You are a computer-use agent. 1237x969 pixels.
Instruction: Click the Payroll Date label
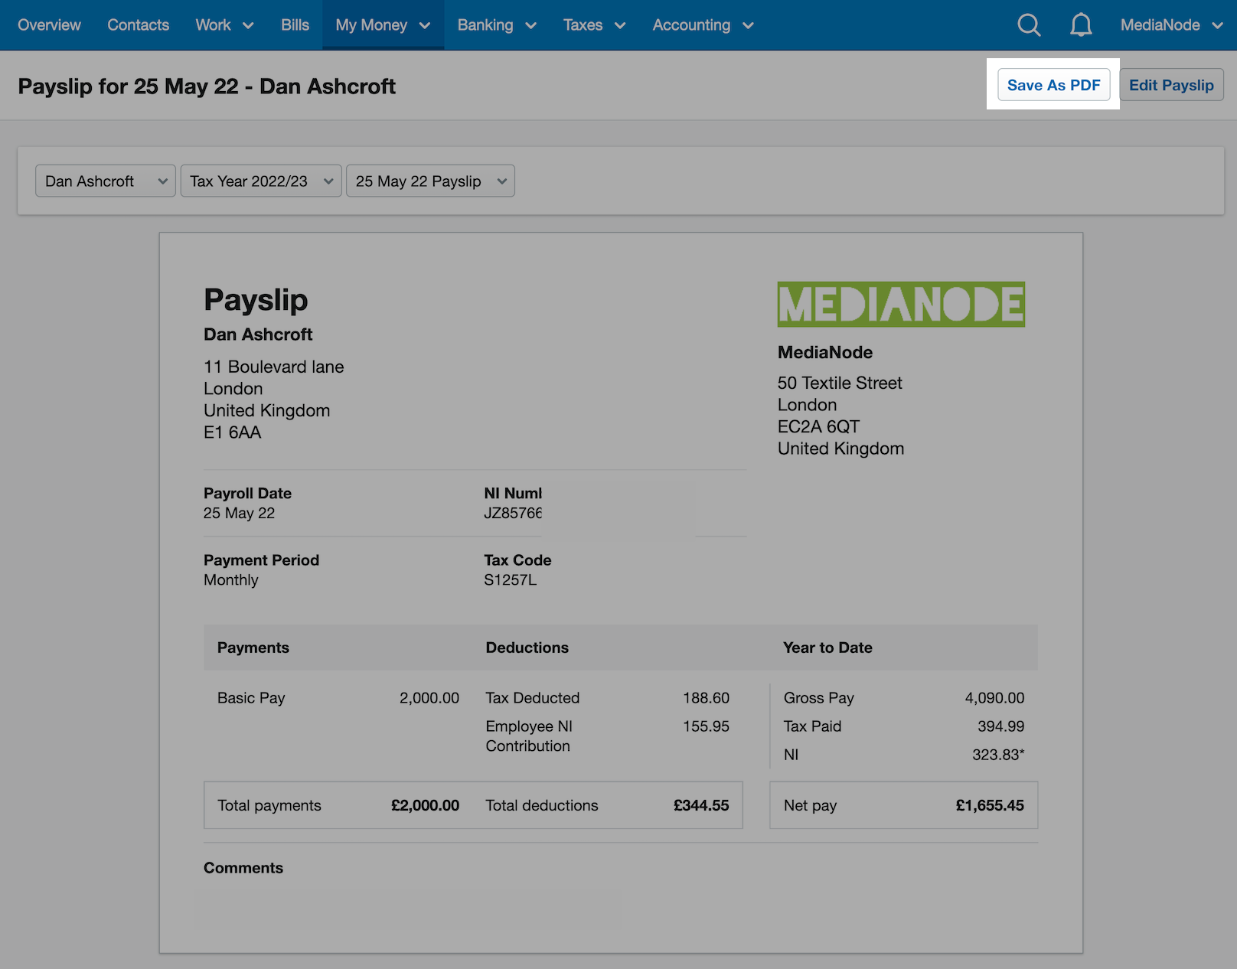(247, 494)
